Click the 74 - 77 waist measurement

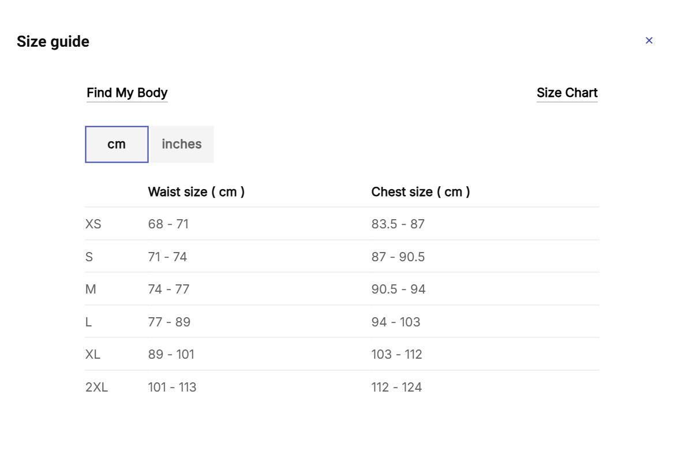click(168, 289)
